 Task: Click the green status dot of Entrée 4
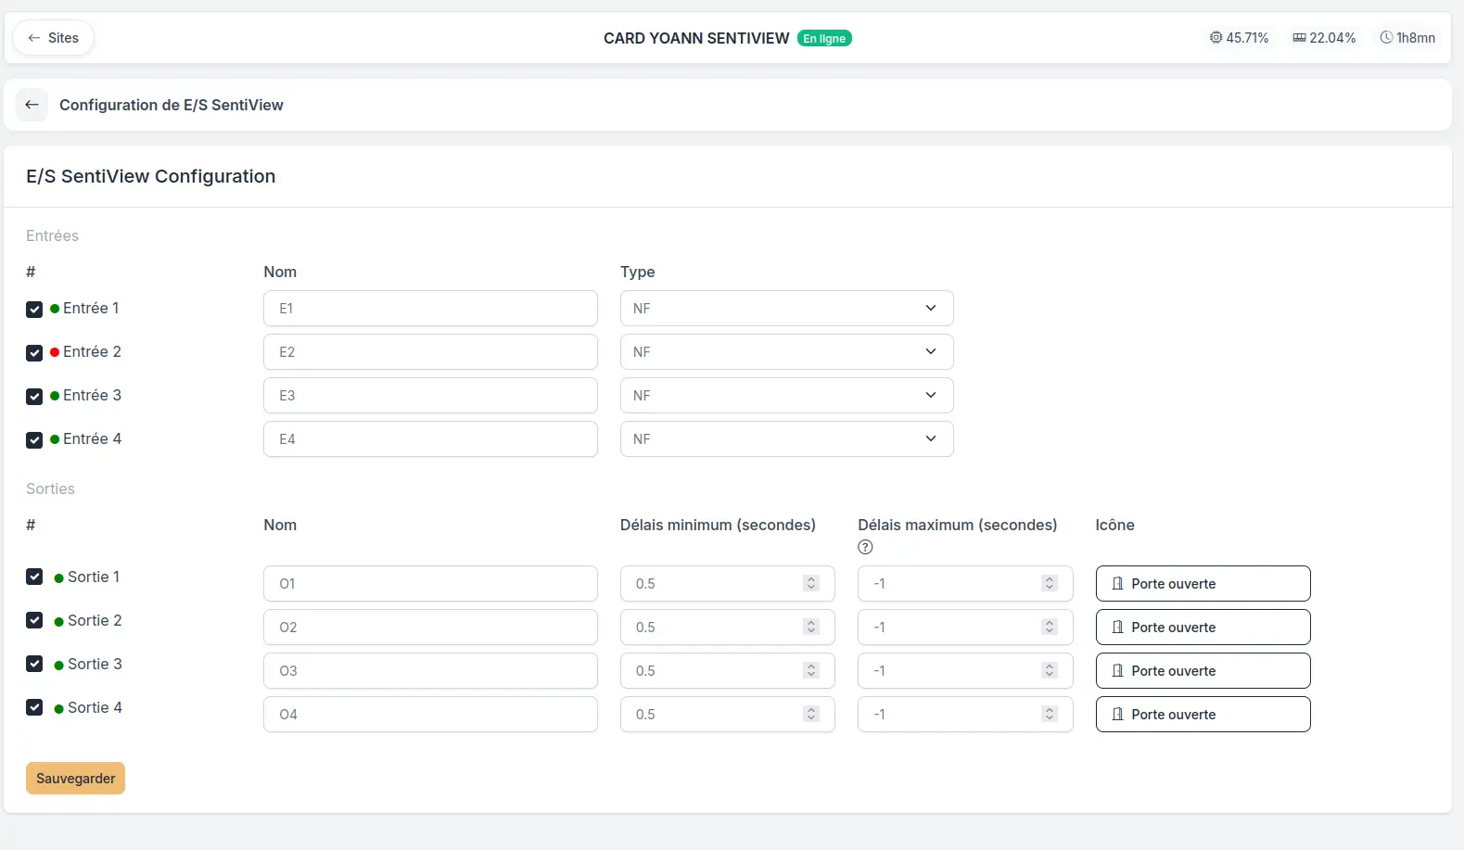point(55,439)
